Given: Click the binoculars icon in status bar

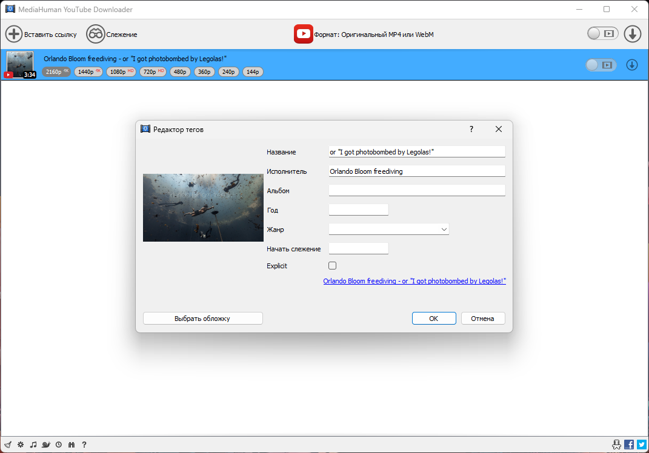Looking at the screenshot, I should click(x=72, y=445).
